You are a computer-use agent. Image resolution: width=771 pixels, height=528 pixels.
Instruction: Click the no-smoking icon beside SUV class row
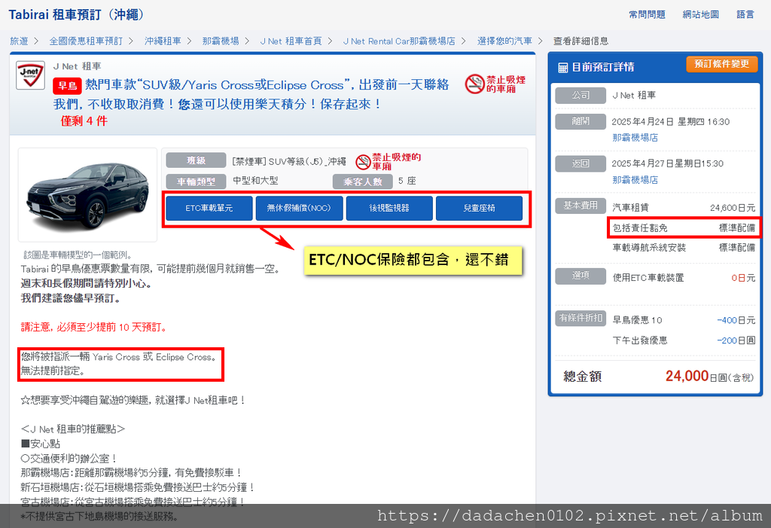(388, 161)
